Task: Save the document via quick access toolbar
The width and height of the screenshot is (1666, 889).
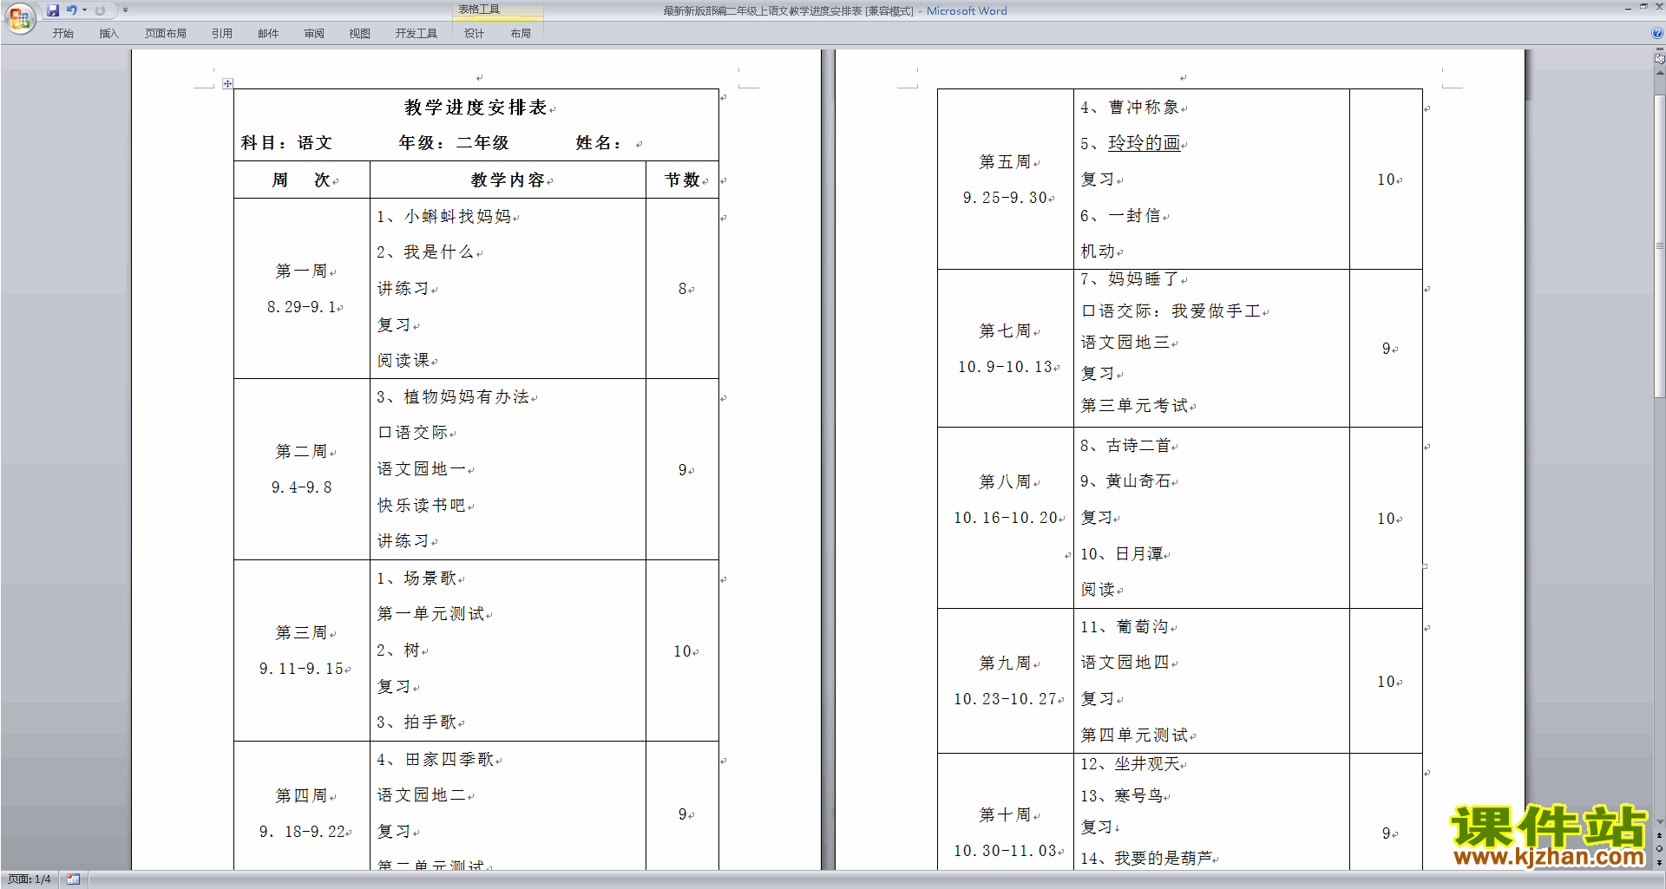Action: pos(53,10)
